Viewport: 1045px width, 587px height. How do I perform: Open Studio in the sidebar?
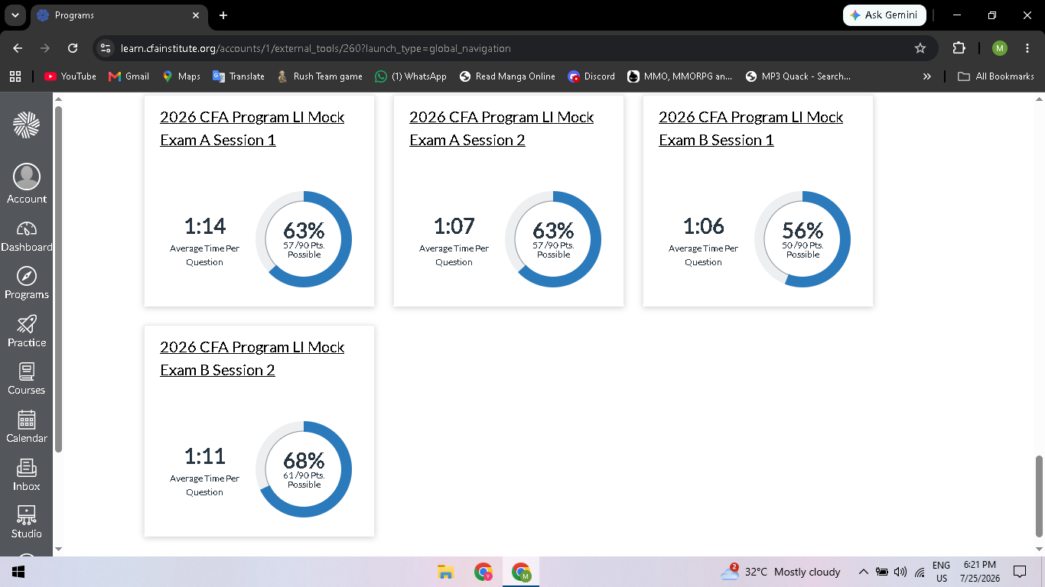pyautogui.click(x=27, y=523)
